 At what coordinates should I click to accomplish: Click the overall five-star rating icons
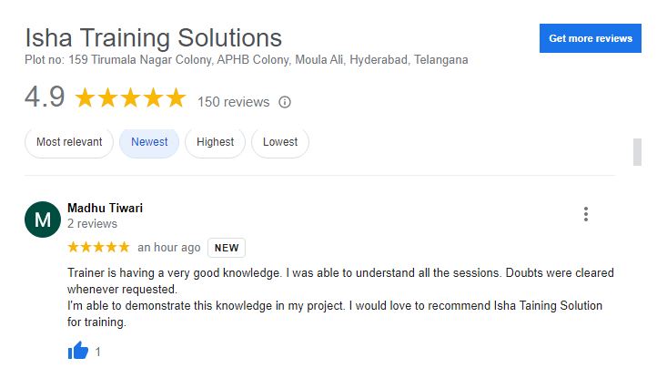pos(130,97)
